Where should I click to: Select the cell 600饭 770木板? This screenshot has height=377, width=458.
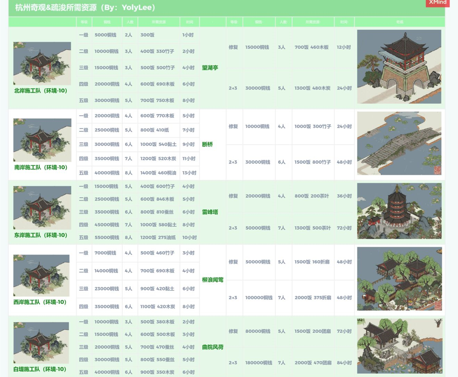pos(157,115)
